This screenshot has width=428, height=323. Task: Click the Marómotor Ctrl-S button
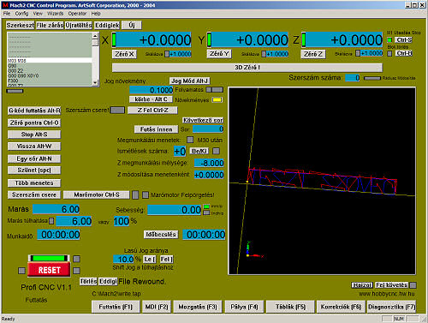97,194
